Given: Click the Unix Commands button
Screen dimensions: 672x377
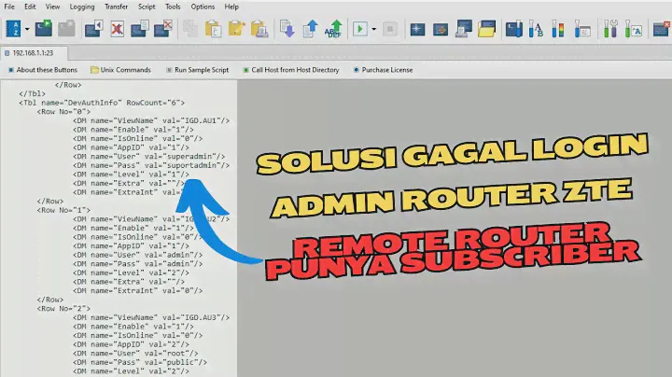Looking at the screenshot, I should pyautogui.click(x=120, y=70).
